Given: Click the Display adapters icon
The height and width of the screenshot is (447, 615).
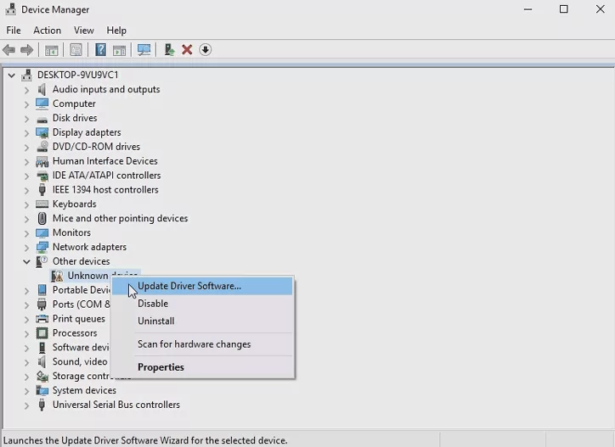Looking at the screenshot, I should [x=42, y=132].
